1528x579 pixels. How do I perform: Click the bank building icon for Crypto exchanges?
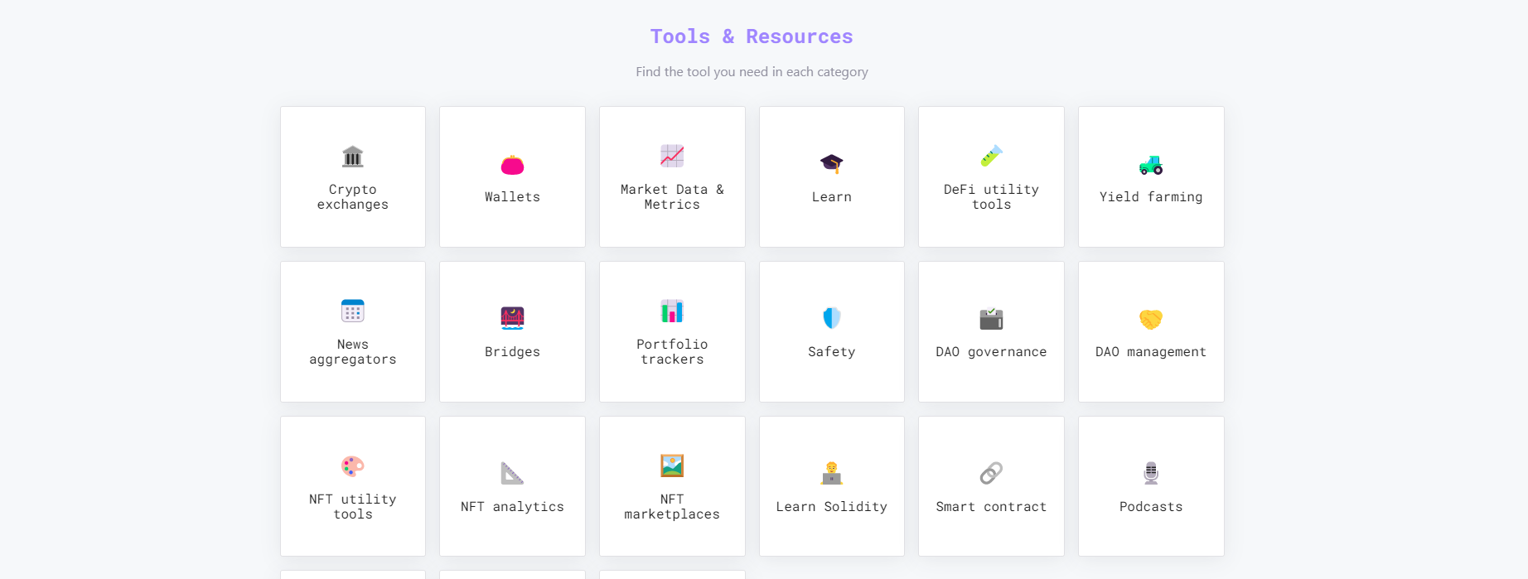[x=352, y=157]
